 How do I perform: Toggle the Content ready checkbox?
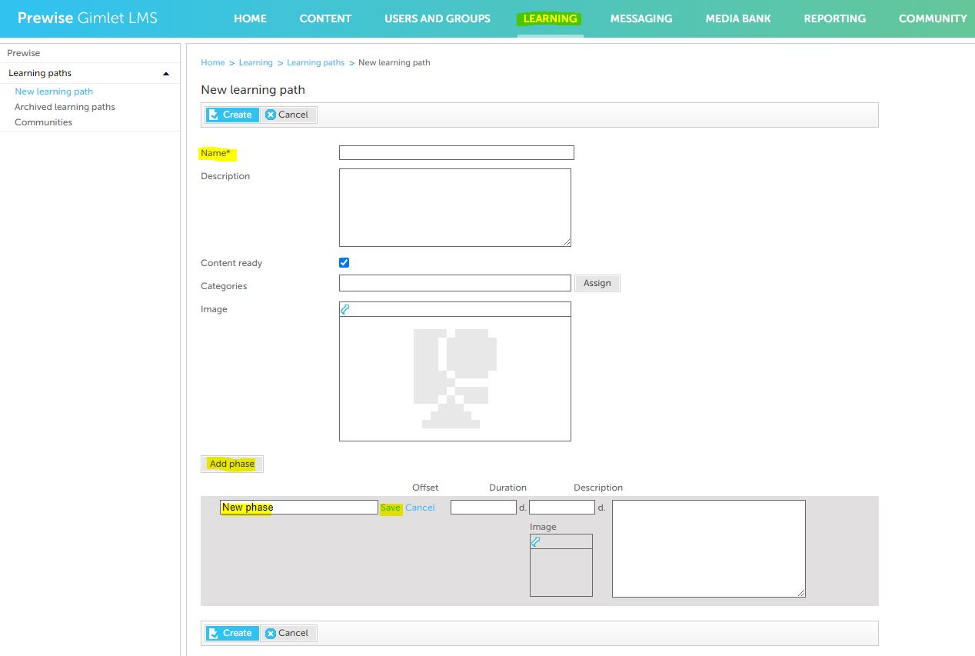pyautogui.click(x=344, y=262)
